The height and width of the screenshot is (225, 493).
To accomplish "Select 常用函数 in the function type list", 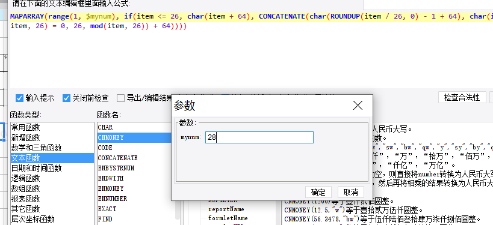I will pyautogui.click(x=52, y=128).
